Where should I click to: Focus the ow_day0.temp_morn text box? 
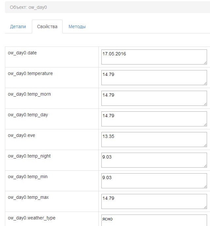[154, 98]
